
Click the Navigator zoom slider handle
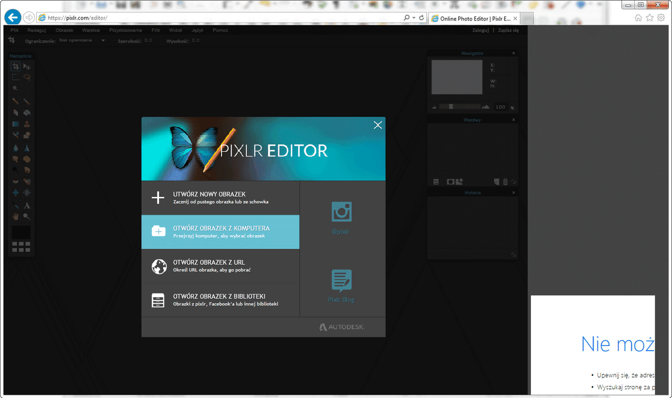pyautogui.click(x=451, y=107)
